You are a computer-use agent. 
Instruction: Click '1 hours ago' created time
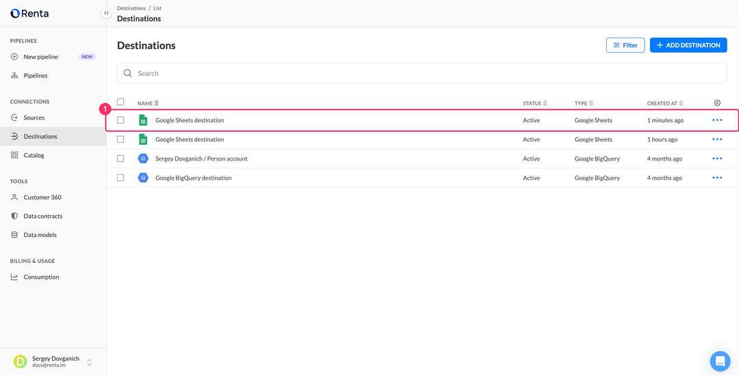pos(662,140)
